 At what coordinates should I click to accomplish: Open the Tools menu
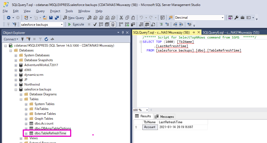pyautogui.click(x=69, y=11)
